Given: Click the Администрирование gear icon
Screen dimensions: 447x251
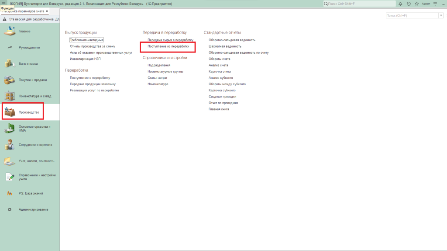Looking at the screenshot, I should pos(10,209).
